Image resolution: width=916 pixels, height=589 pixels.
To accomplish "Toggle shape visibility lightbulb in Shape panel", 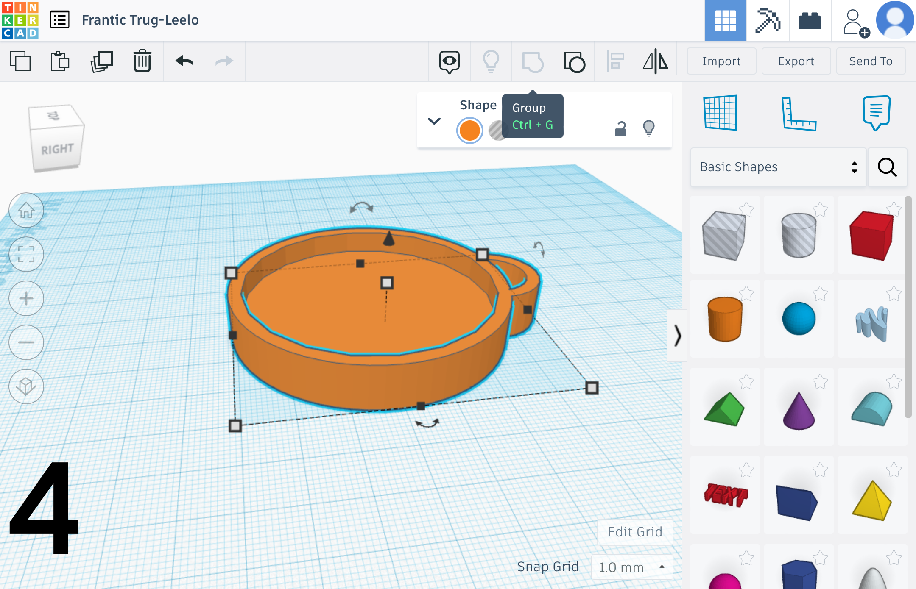I will 649,128.
